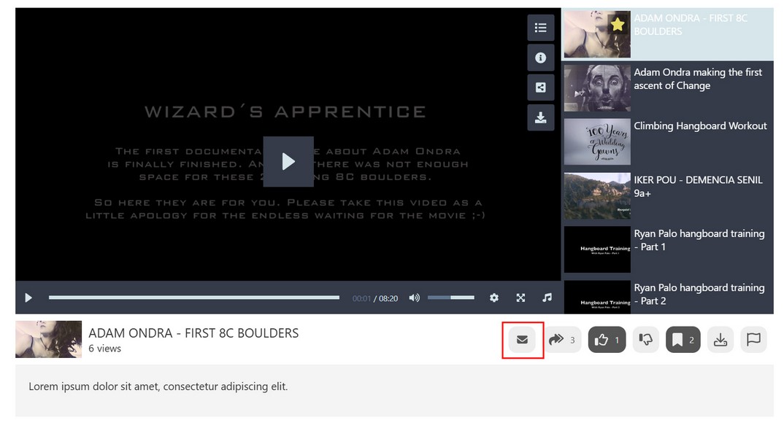The image size is (784, 428).
Task: Click the download icon inside the player
Action: point(540,117)
